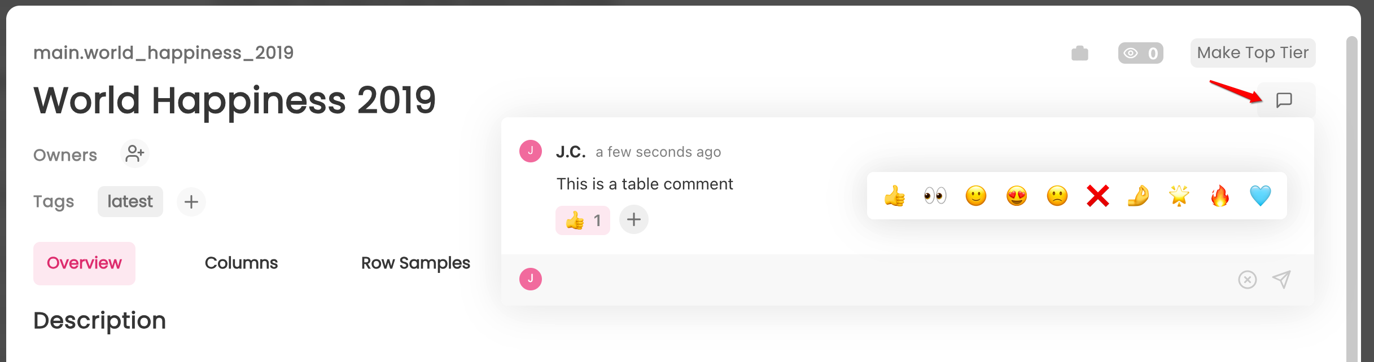The image size is (1374, 362).
Task: Select the Overview tab
Action: [84, 263]
